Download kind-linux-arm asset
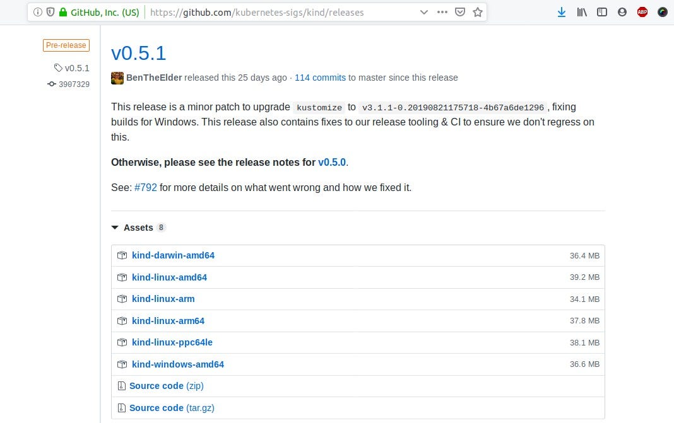Screen dimensions: 674x423 click(x=163, y=299)
